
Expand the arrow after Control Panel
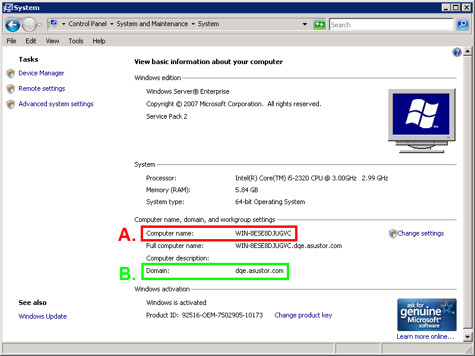pyautogui.click(x=112, y=24)
